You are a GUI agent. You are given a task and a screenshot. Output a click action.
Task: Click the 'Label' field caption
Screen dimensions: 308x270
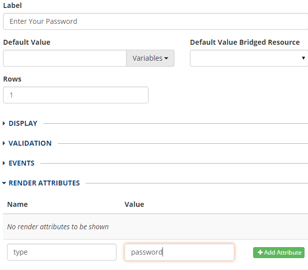click(12, 5)
